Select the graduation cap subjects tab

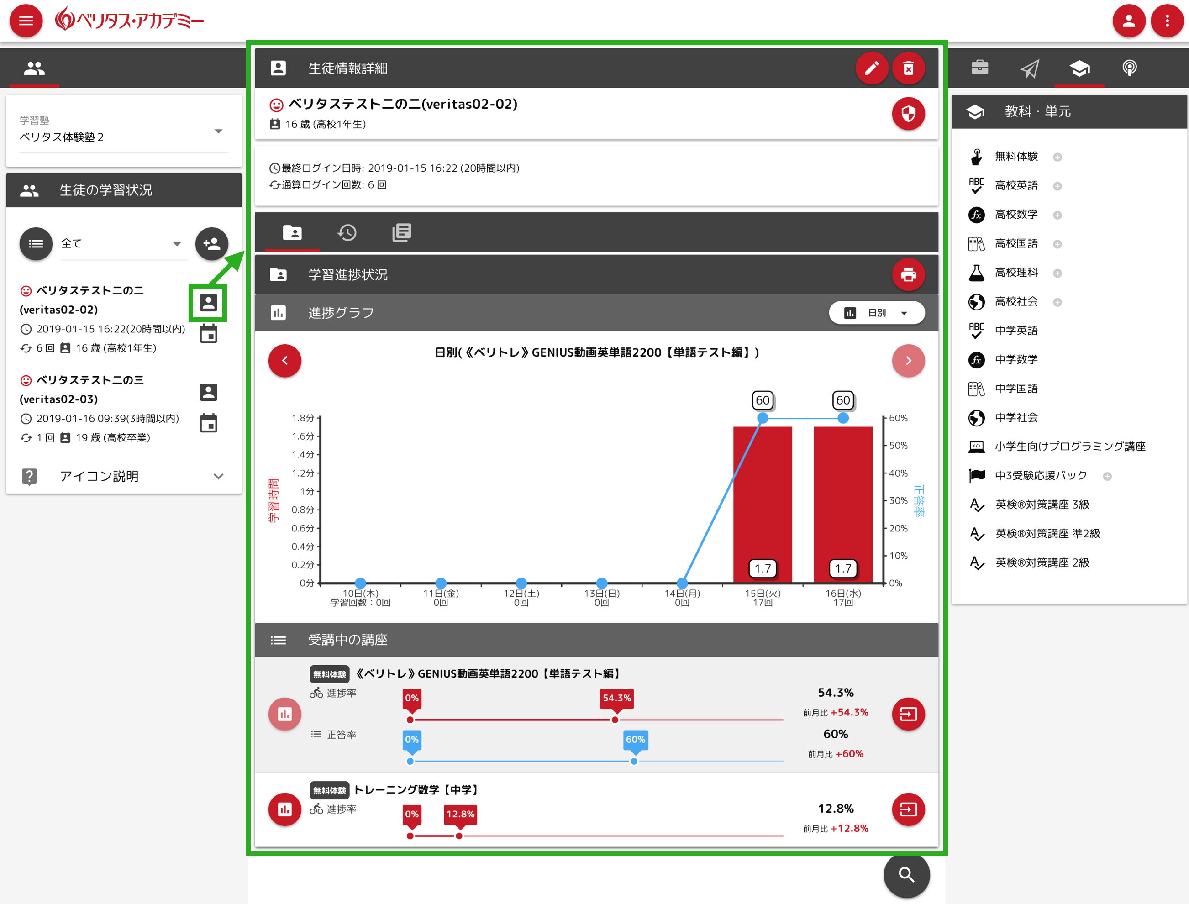pyautogui.click(x=1079, y=68)
